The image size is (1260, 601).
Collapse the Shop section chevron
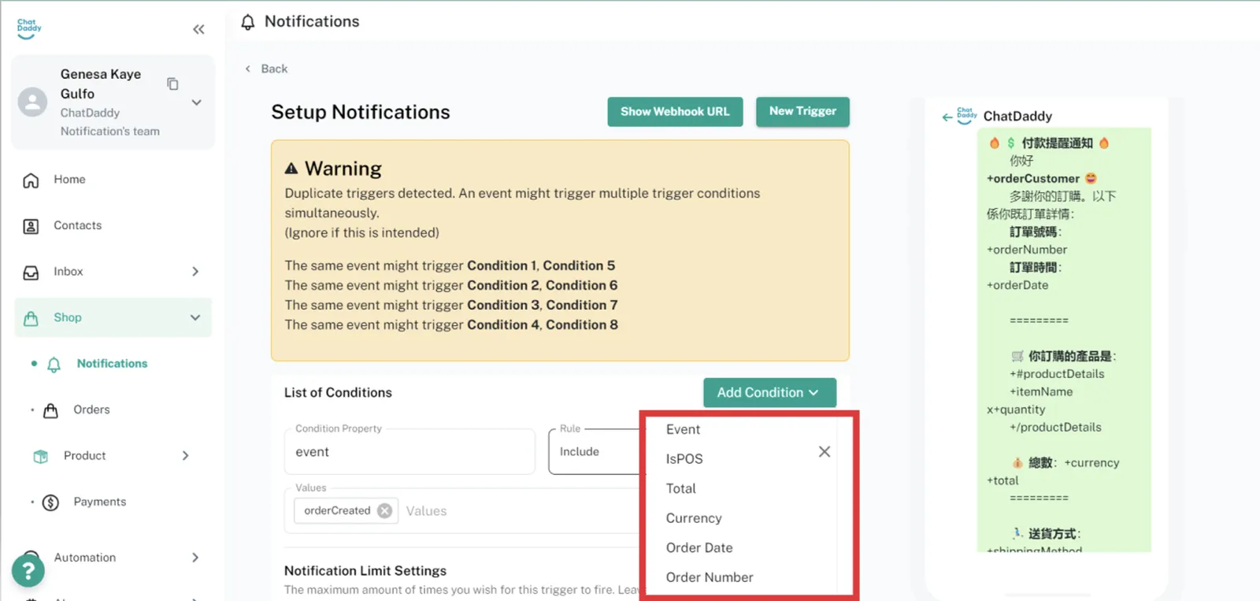point(195,317)
